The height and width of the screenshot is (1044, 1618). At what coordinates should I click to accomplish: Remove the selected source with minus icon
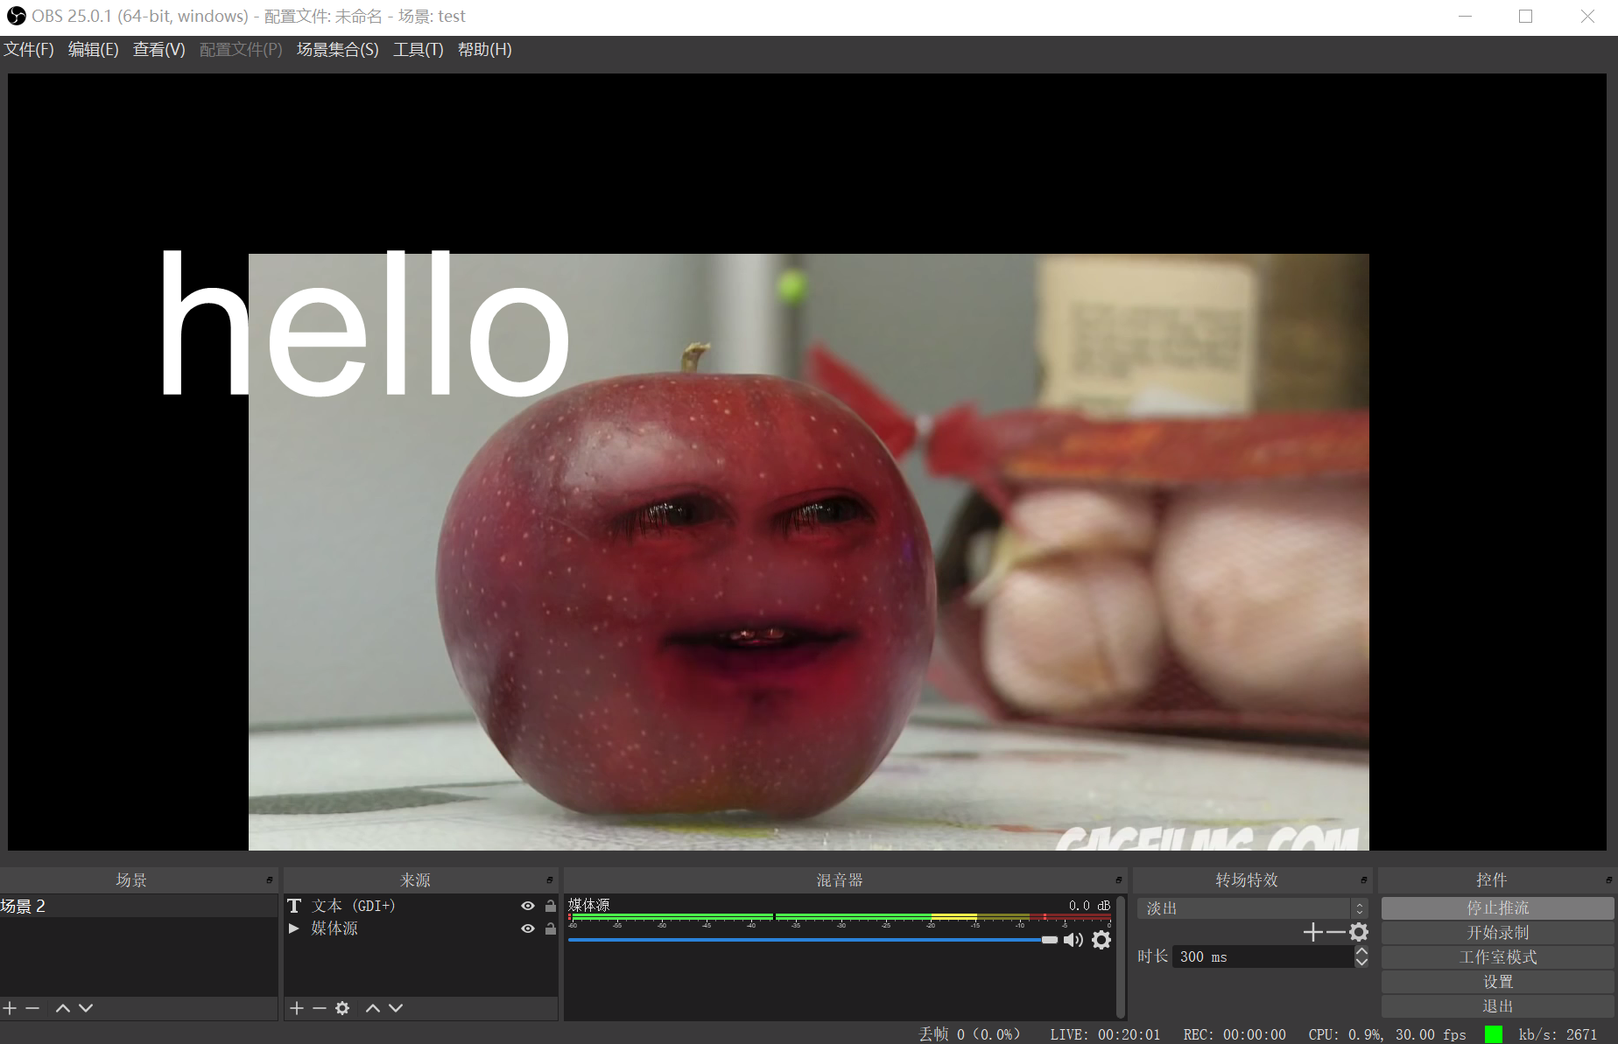pyautogui.click(x=320, y=1008)
